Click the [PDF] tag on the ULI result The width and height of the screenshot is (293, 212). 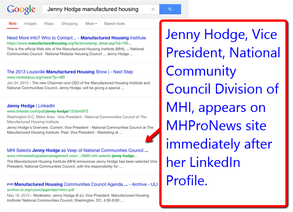coord(10,184)
